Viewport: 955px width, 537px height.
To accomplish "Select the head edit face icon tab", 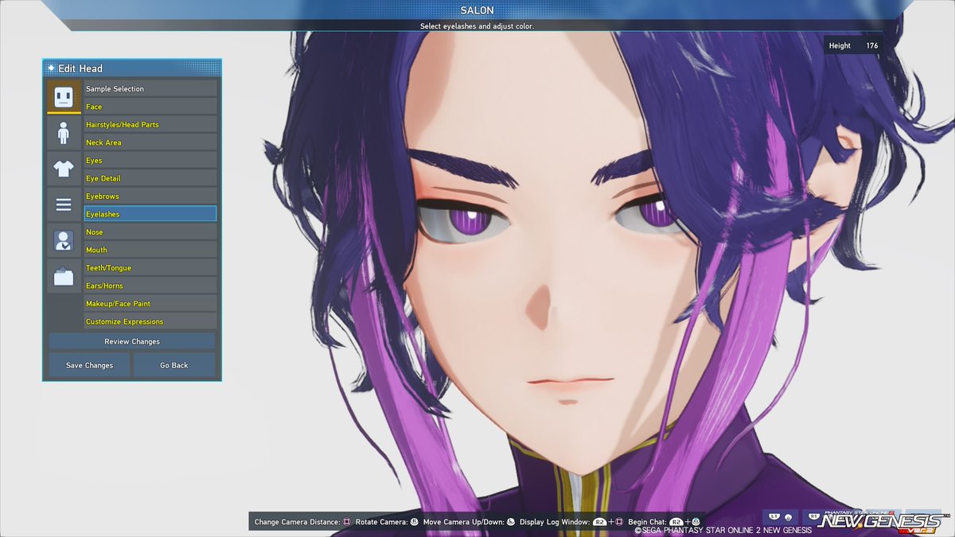I will 64,96.
